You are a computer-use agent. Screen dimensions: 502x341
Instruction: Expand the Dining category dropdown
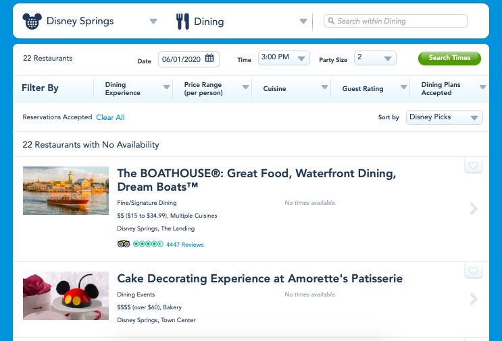coord(303,22)
